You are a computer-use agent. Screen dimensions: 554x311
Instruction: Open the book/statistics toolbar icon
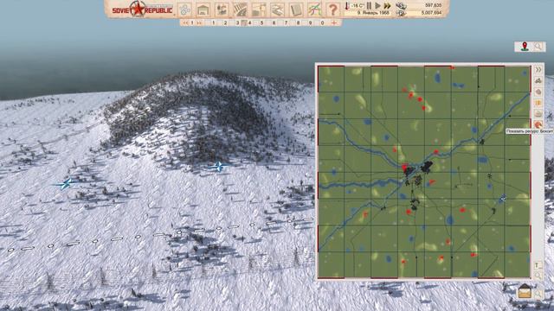tap(296, 10)
